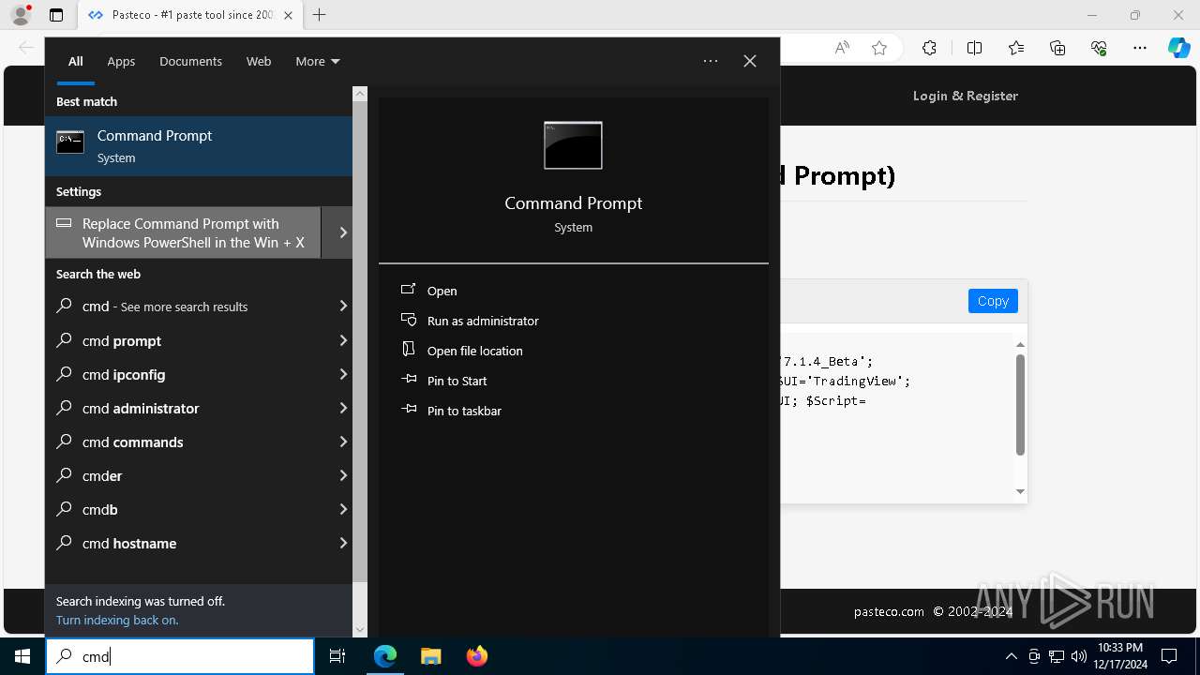Click Login & Register on the Pasteco page

pos(966,96)
